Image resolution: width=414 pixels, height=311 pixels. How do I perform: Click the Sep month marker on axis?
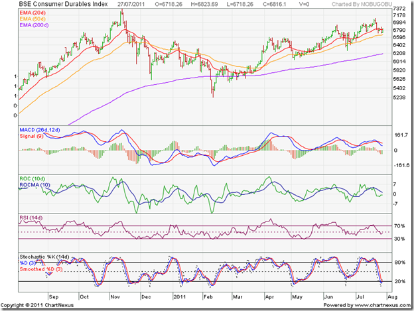click(x=54, y=297)
